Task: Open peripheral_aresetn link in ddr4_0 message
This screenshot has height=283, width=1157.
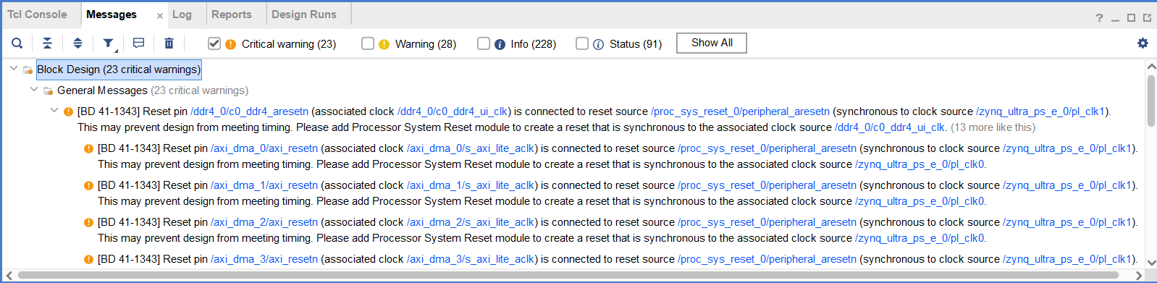Action: click(x=740, y=111)
